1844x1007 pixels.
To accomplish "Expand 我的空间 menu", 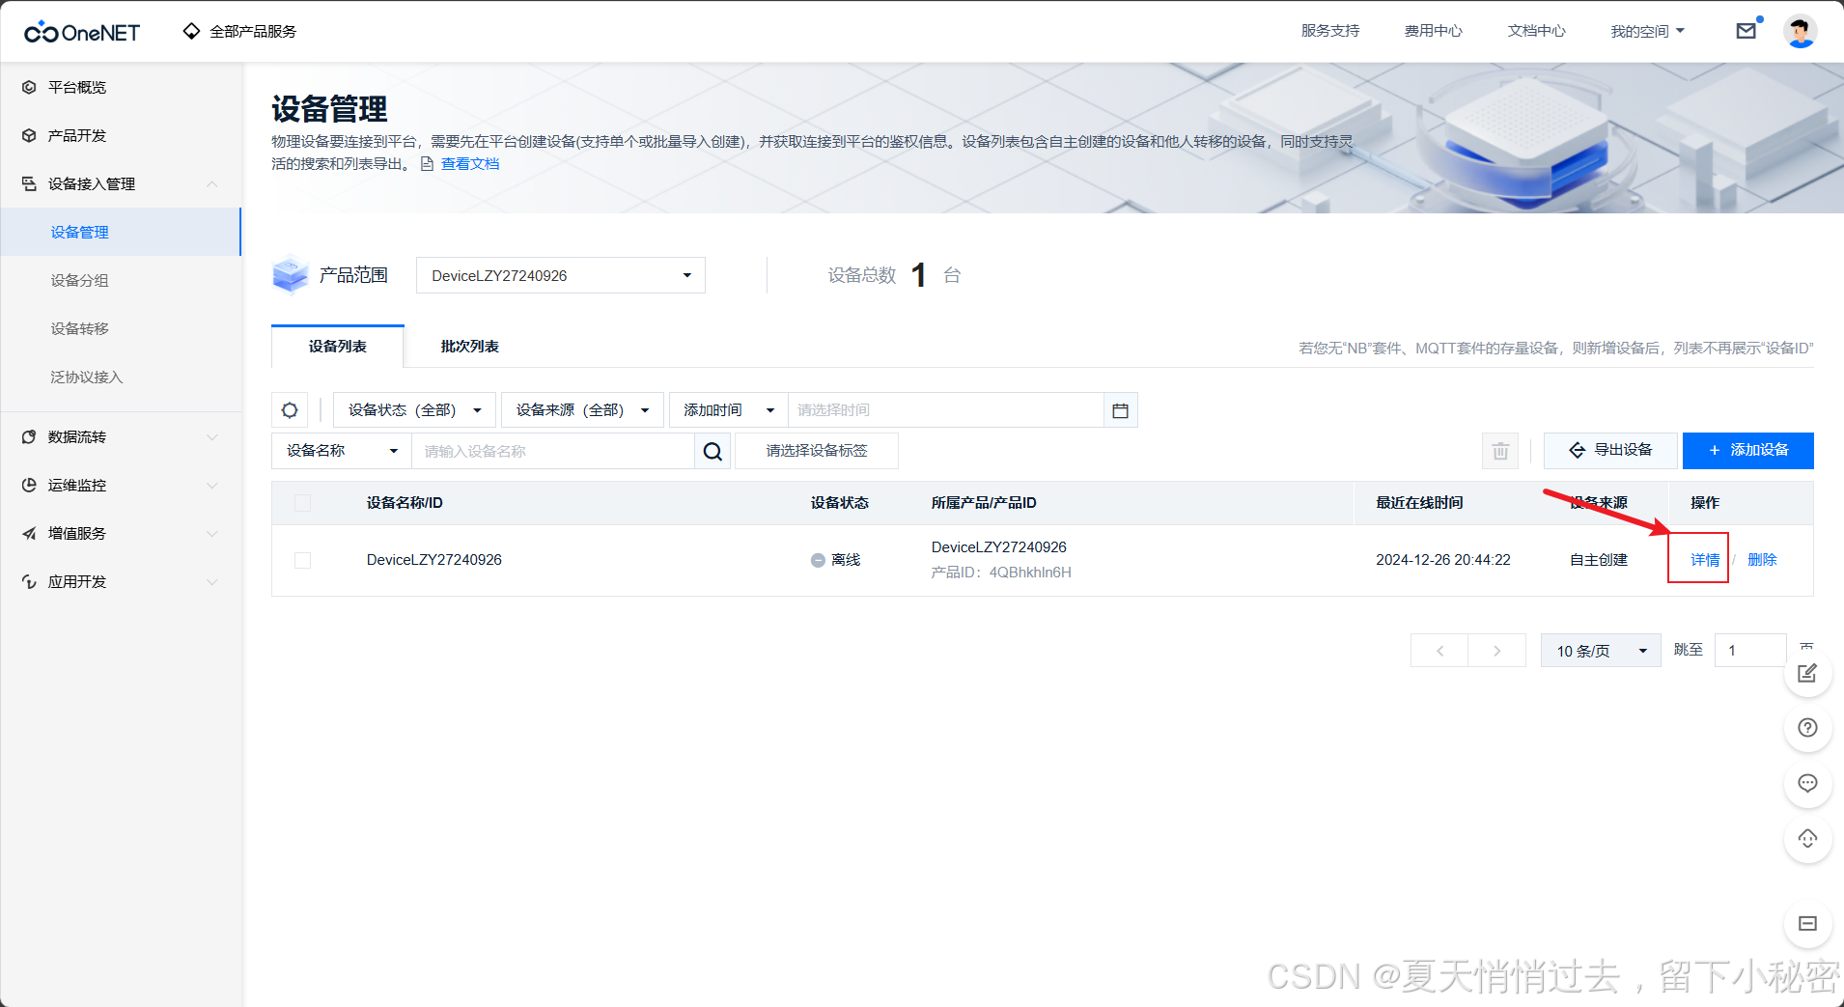I will [x=1647, y=31].
